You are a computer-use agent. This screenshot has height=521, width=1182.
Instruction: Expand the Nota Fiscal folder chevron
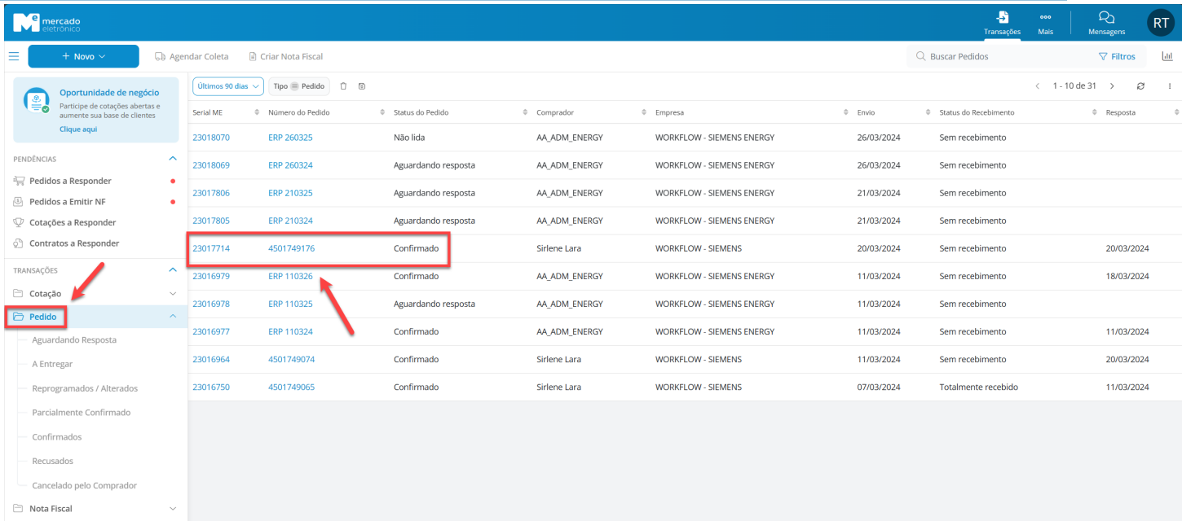(x=172, y=509)
